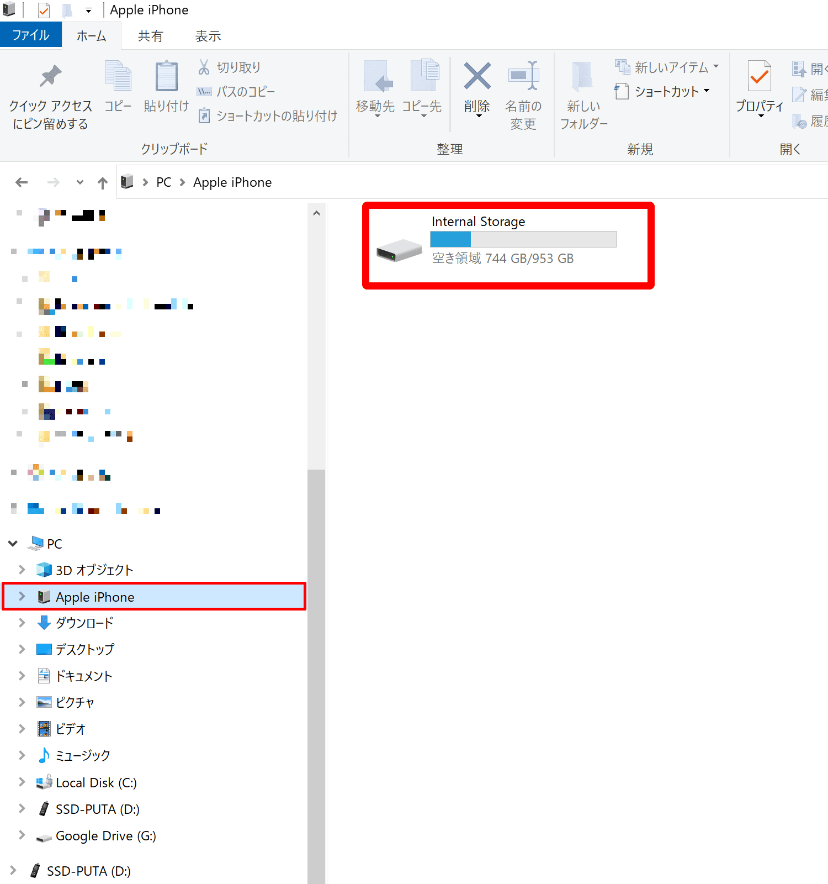
Task: Open ダウンロード folder in the navigation tree
Action: pos(84,623)
